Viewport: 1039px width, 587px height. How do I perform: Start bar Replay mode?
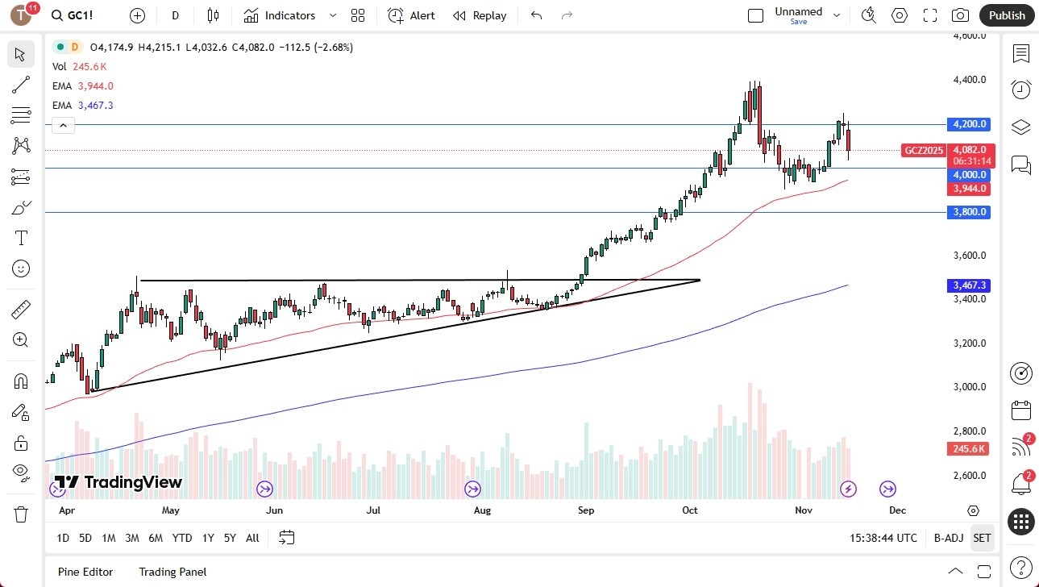(479, 15)
